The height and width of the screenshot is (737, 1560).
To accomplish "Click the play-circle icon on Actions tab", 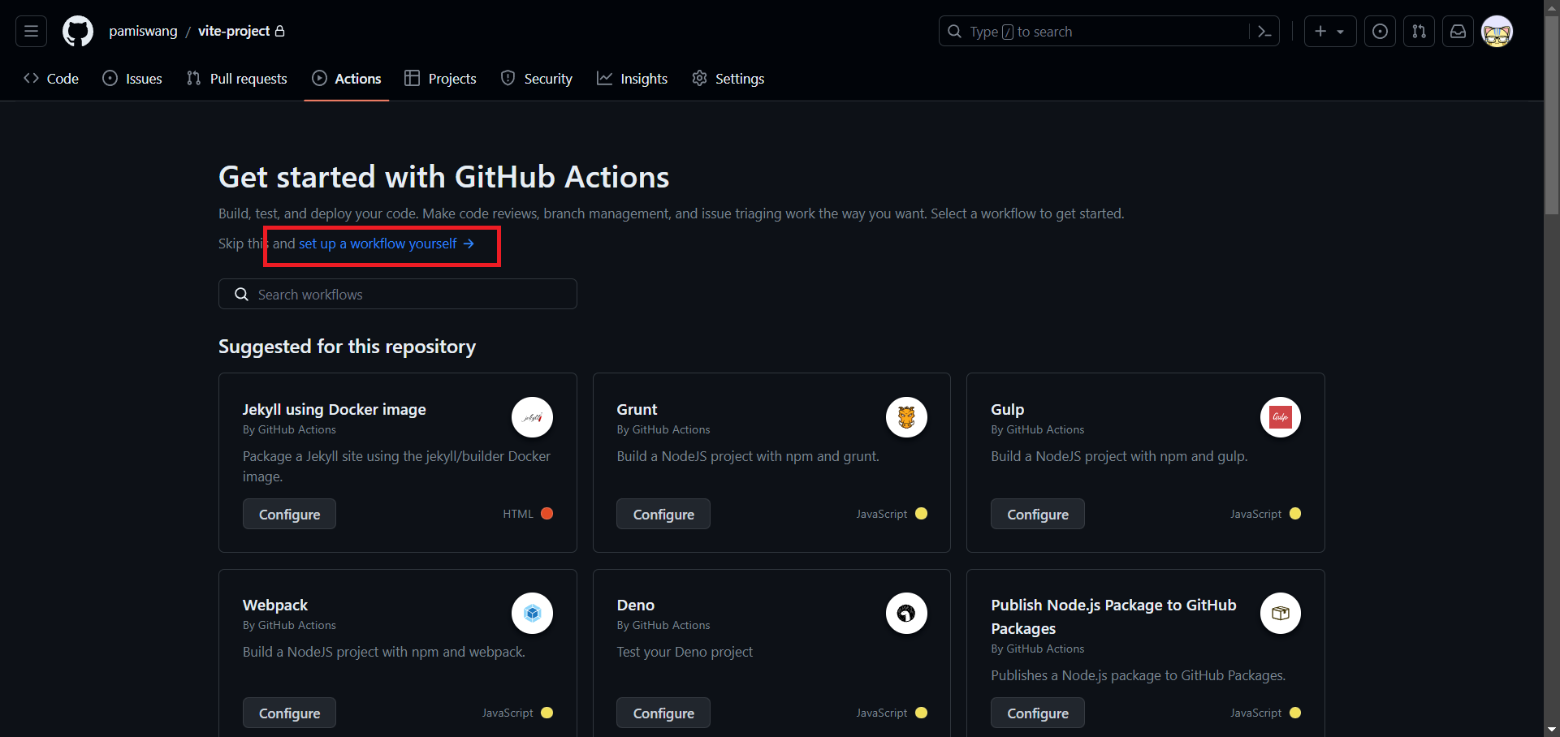I will pos(319,78).
